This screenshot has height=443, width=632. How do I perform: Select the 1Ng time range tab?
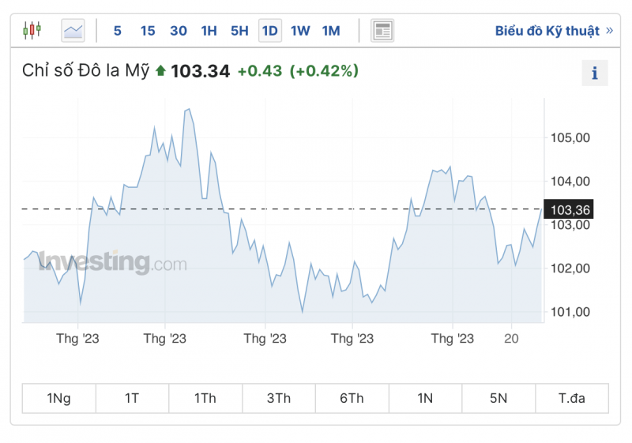point(58,398)
